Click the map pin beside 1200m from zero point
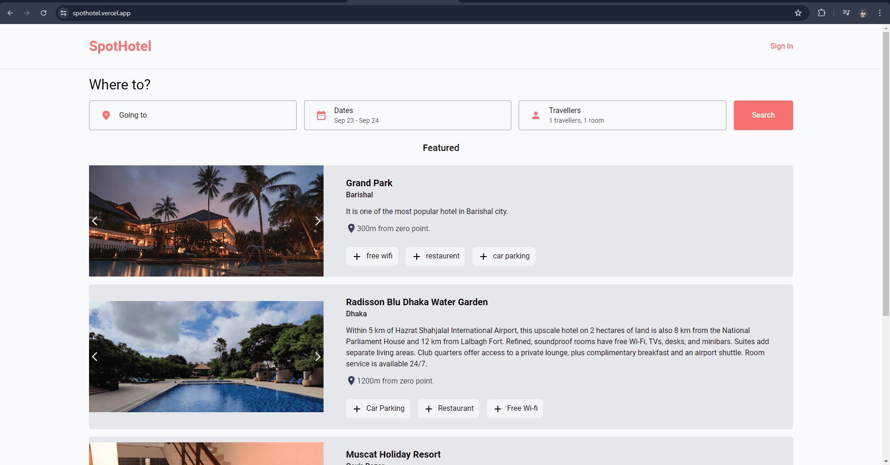This screenshot has width=890, height=465. pos(351,380)
